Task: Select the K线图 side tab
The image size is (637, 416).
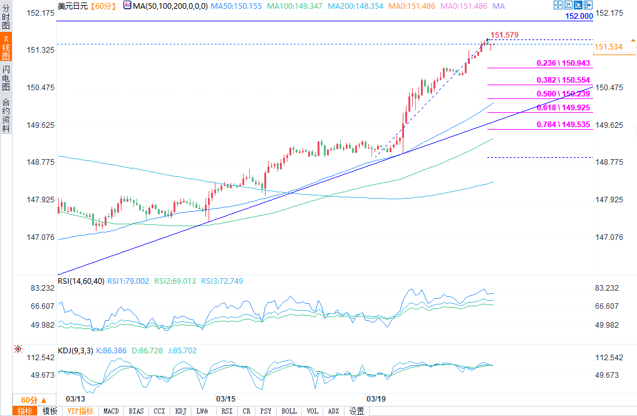Action: coord(6,47)
